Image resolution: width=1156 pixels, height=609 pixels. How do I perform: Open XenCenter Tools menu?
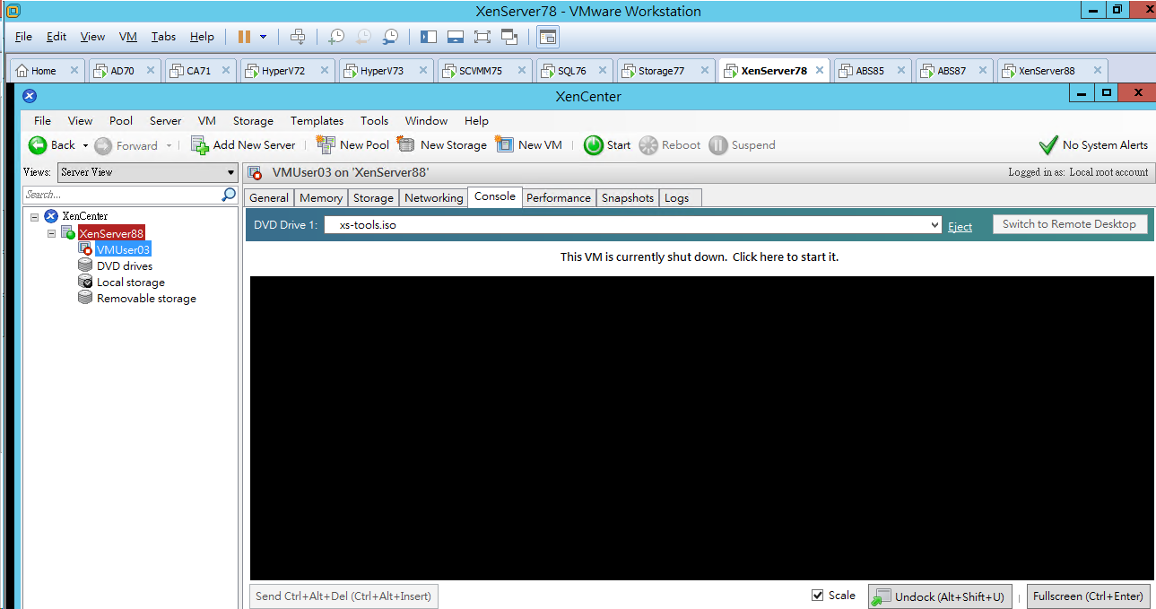[x=374, y=120]
